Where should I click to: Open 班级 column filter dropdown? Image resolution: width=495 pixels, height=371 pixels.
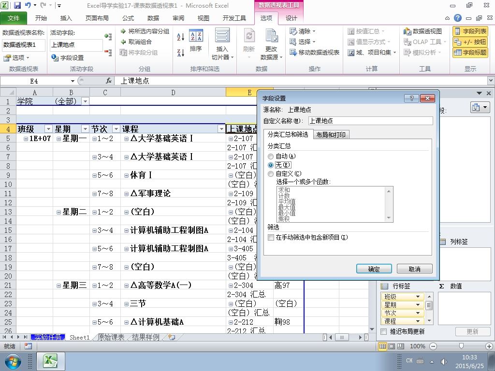coord(48,129)
